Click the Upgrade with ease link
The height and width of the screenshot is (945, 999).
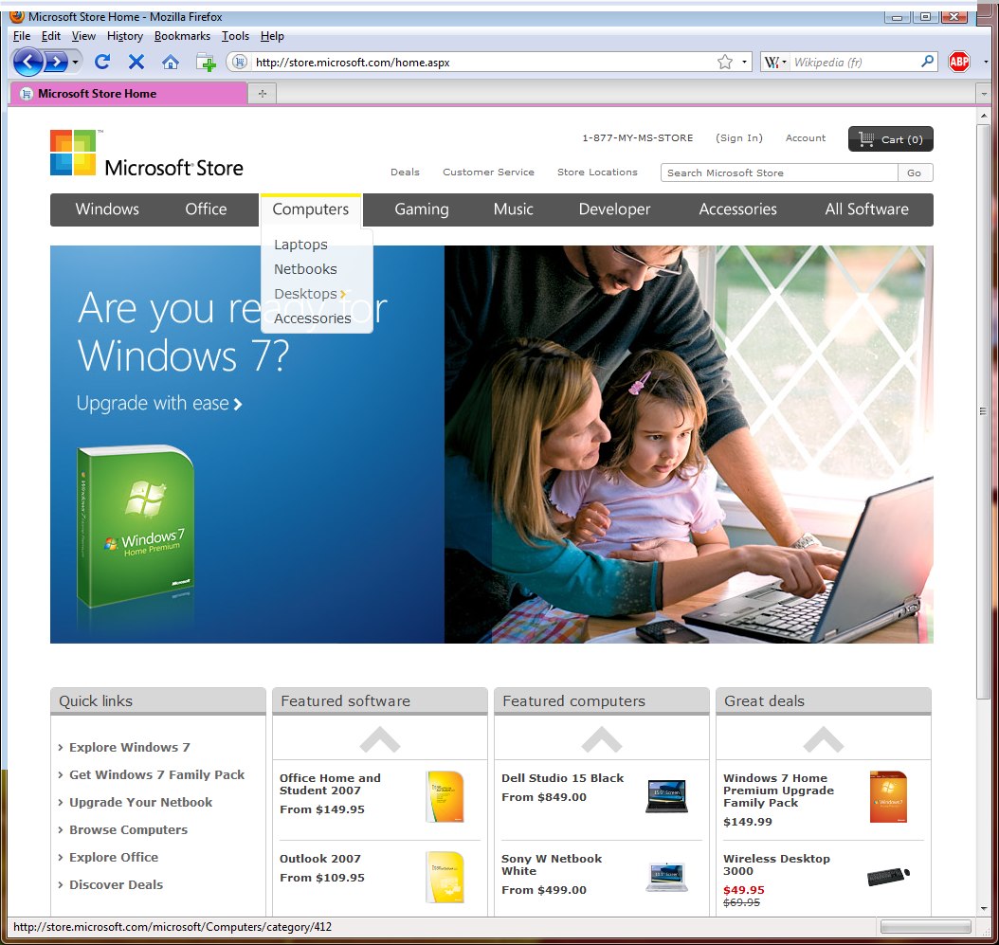159,404
